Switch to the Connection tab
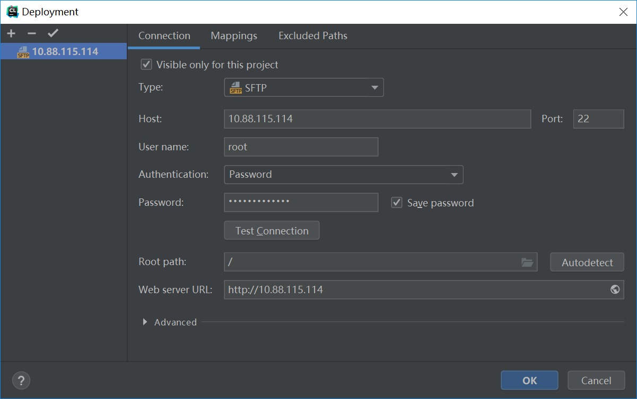The image size is (637, 399). pyautogui.click(x=164, y=36)
